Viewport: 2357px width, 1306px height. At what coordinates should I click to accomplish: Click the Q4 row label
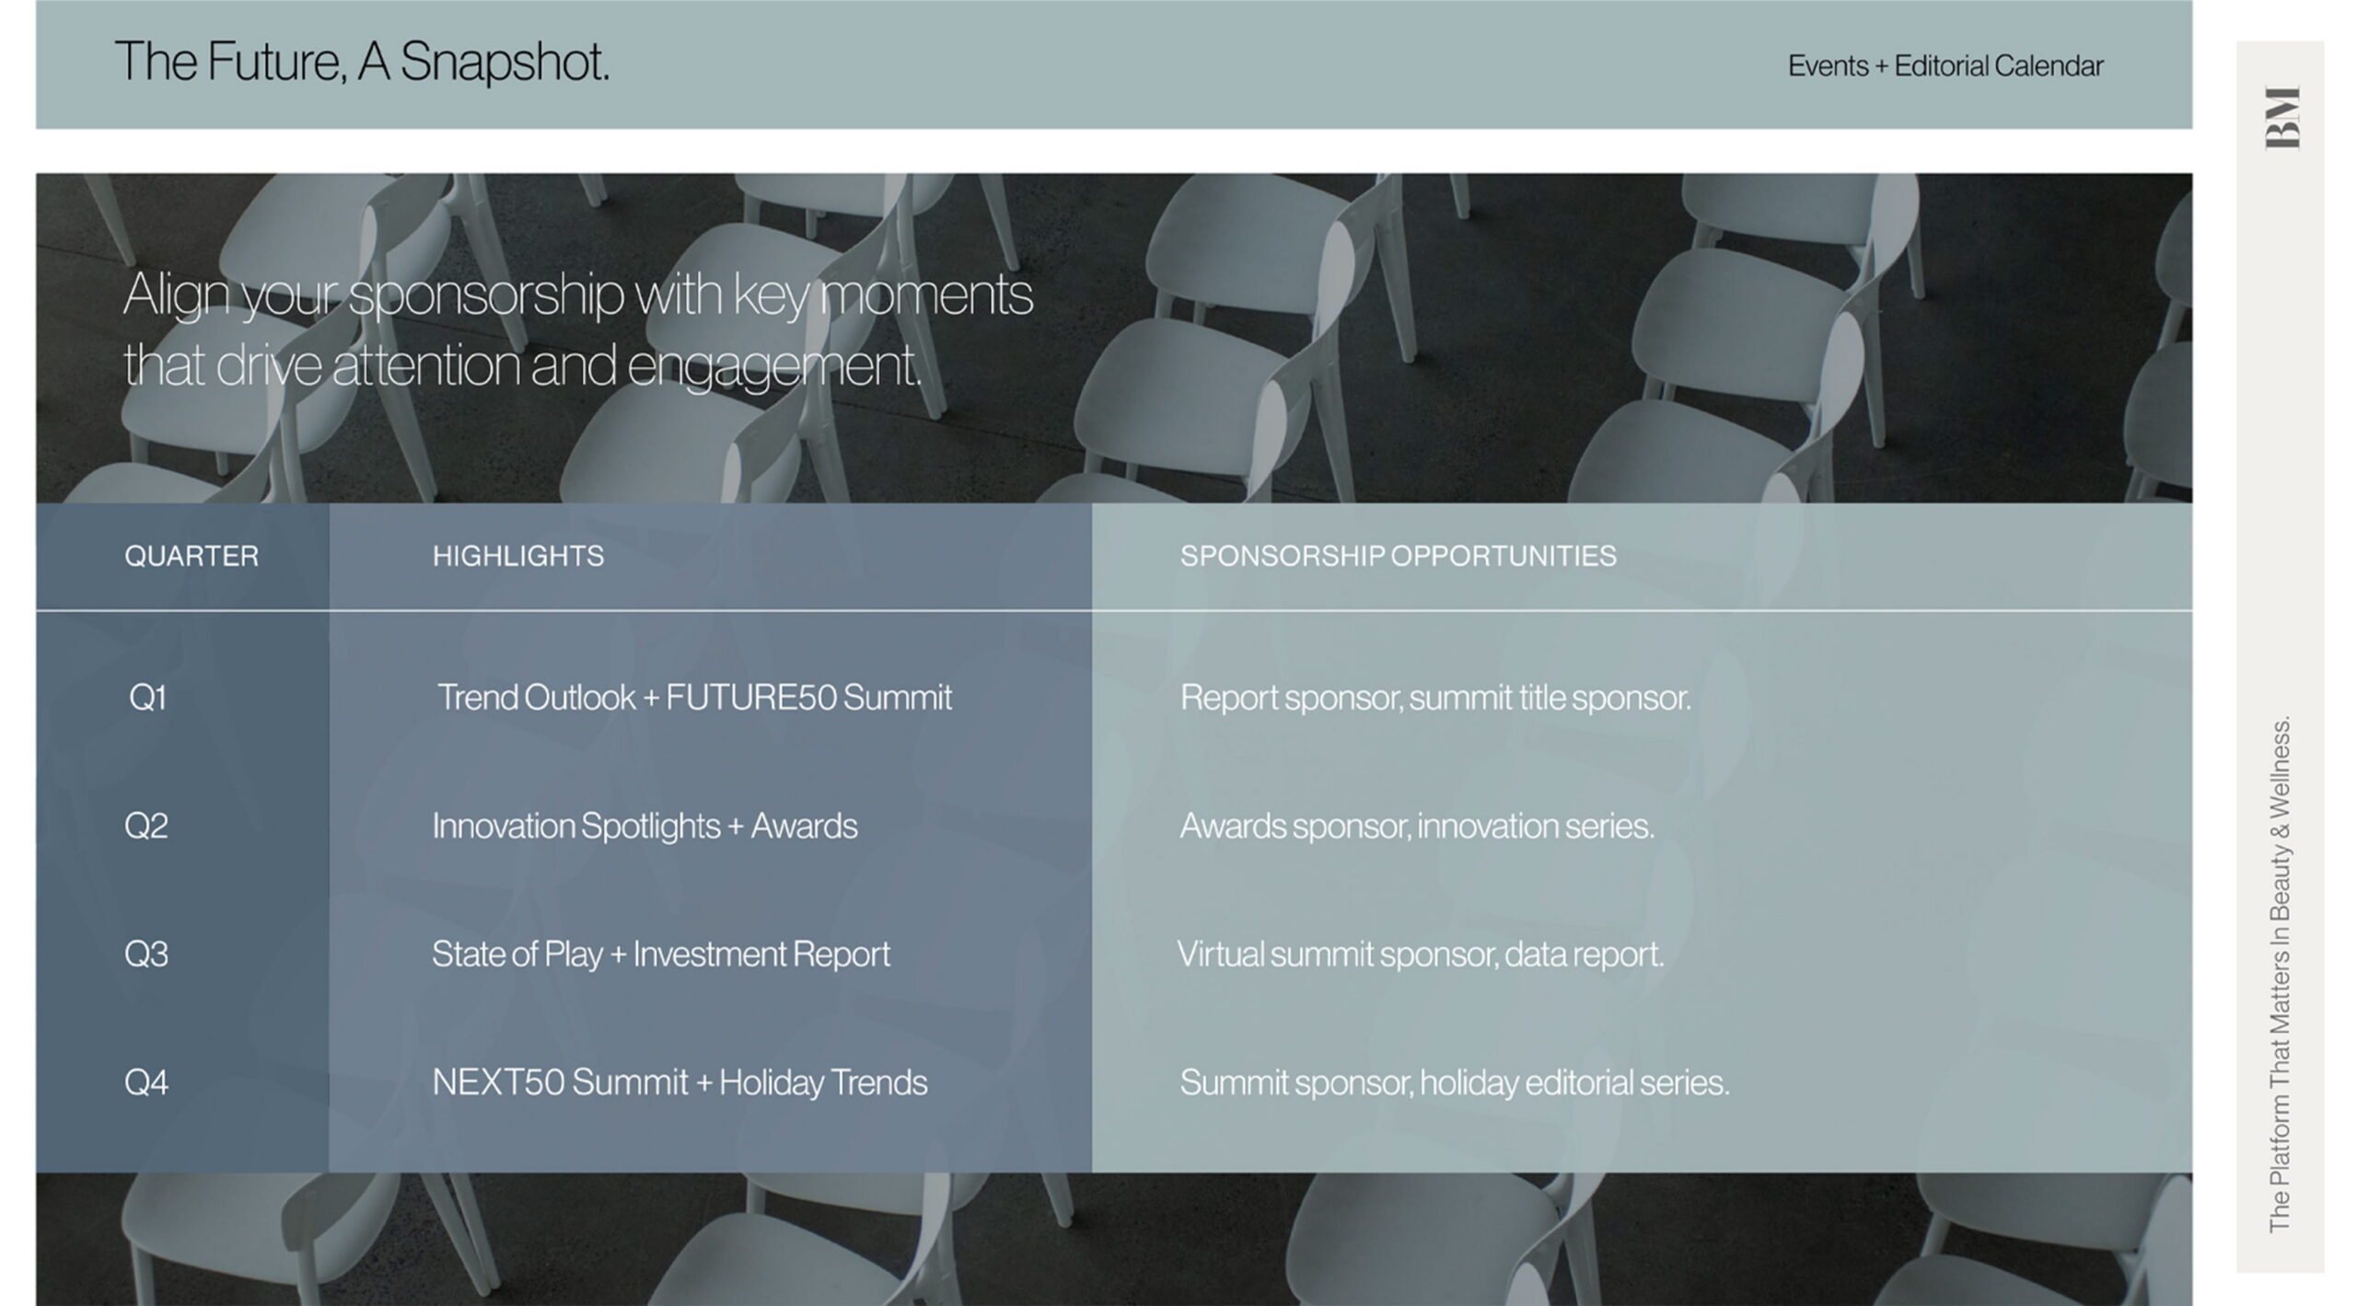click(146, 1082)
